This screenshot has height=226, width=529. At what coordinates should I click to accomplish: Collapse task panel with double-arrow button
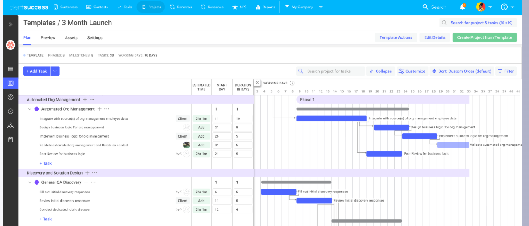click(257, 83)
